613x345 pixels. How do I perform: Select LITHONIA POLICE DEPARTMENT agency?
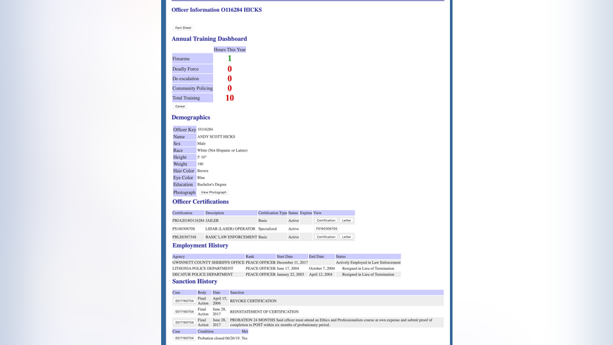coord(203,269)
